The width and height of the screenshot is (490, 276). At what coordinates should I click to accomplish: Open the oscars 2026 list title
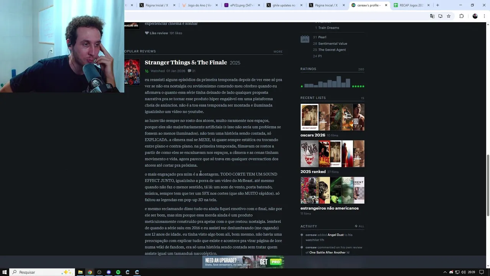[x=313, y=135]
